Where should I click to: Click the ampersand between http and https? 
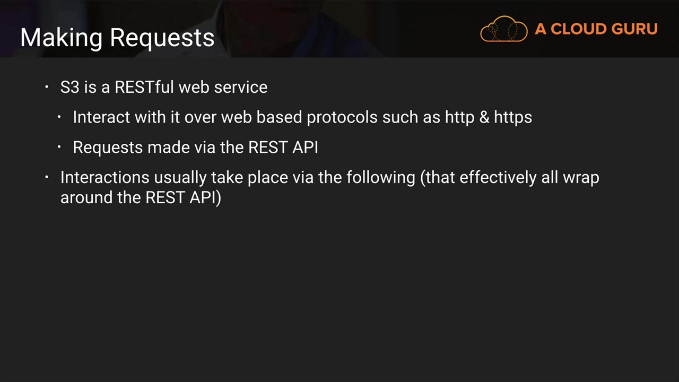484,117
